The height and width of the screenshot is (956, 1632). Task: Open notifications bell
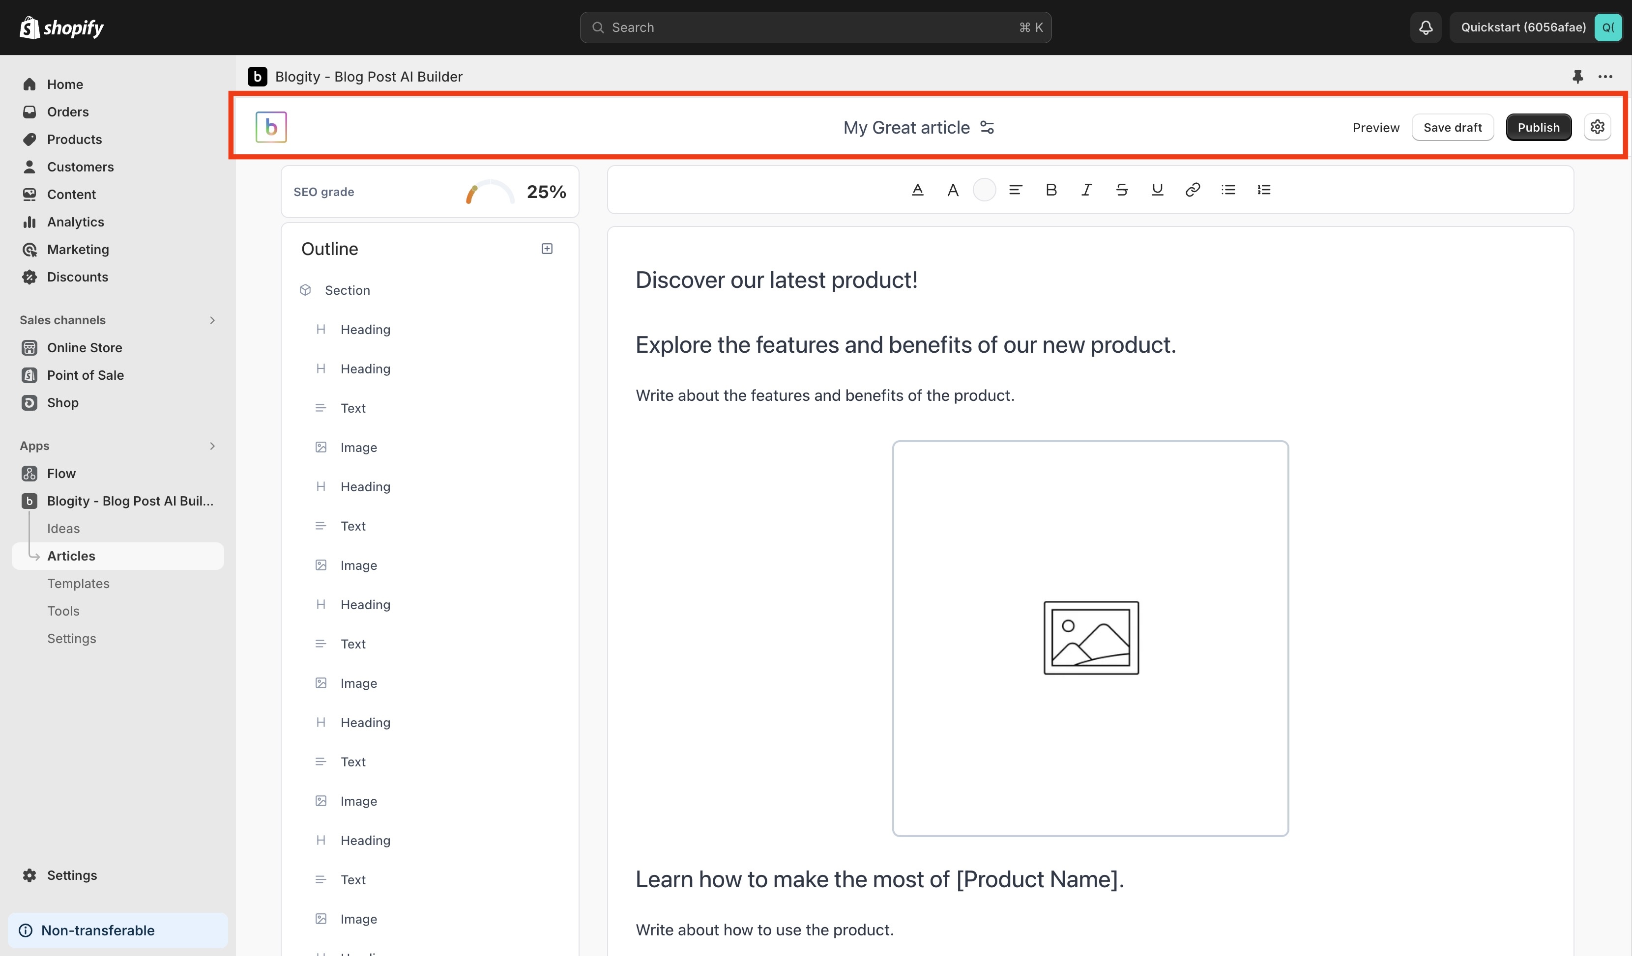coord(1426,27)
